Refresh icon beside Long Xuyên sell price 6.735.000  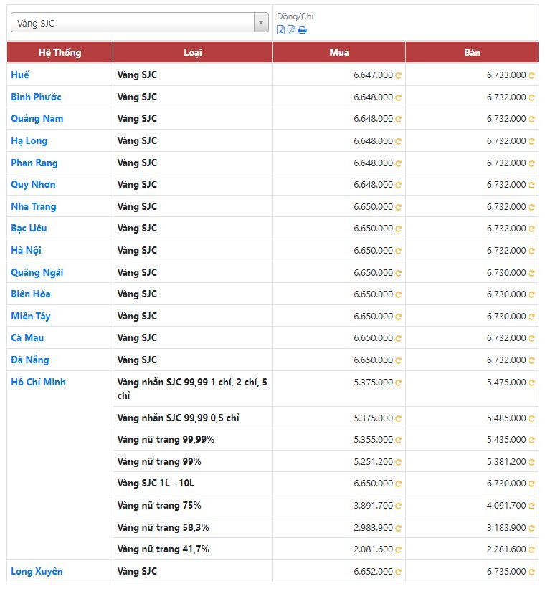pos(531,572)
